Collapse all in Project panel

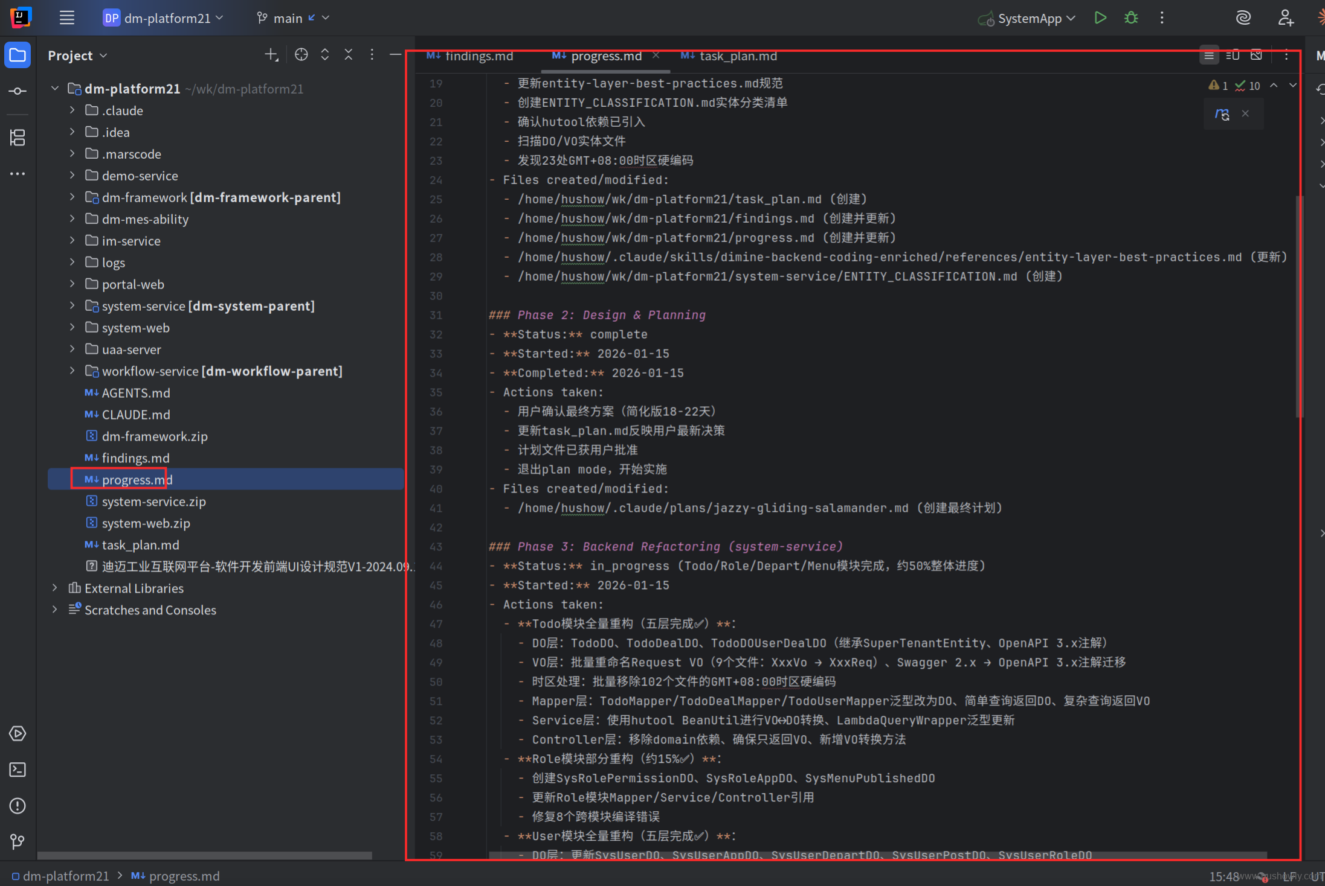pos(349,55)
